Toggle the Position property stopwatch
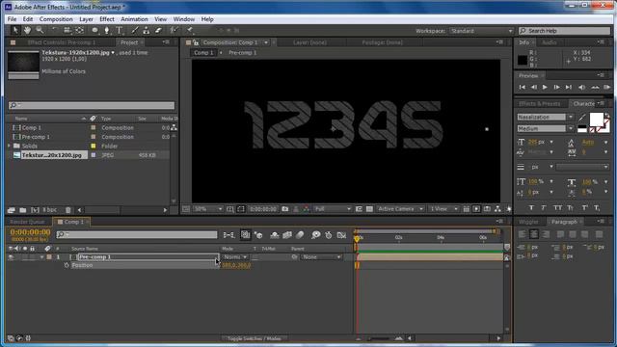 click(x=67, y=265)
